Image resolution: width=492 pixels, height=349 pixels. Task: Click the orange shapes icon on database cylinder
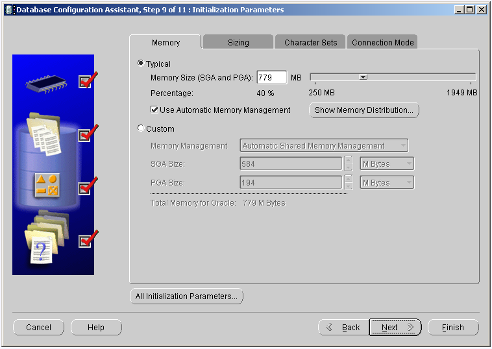(x=47, y=185)
